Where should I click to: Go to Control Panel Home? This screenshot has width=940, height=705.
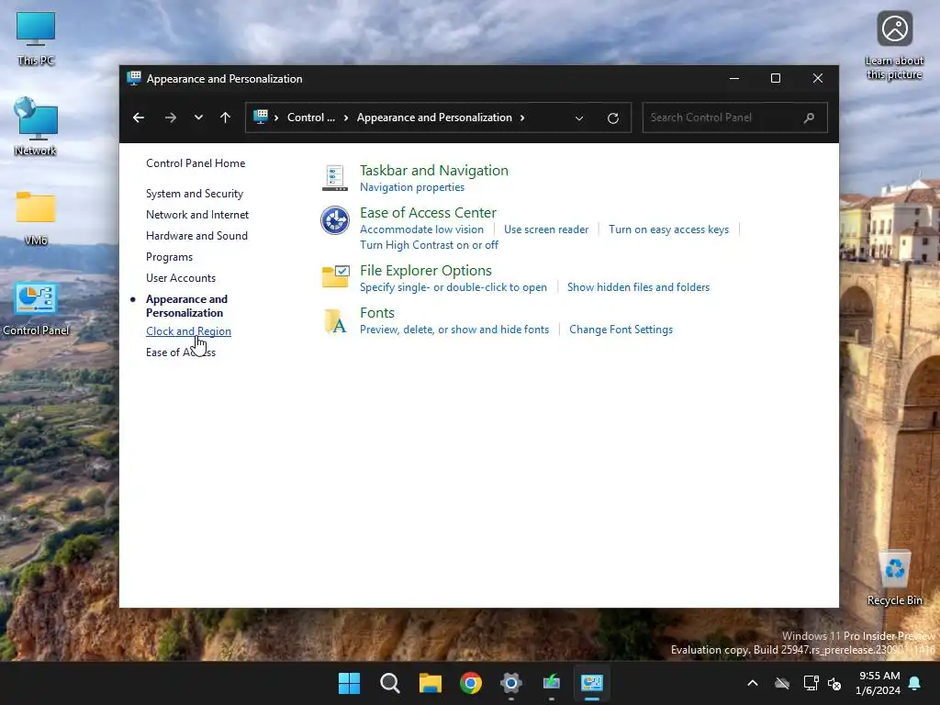pos(196,163)
